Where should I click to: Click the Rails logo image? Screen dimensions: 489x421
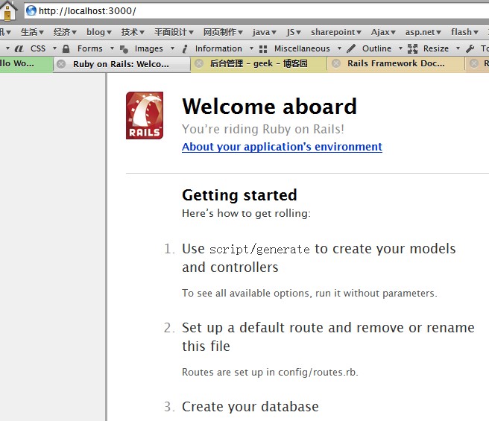click(x=145, y=115)
